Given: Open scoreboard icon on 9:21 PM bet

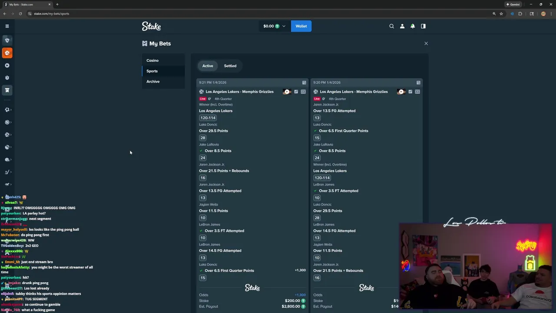Looking at the screenshot, I should pyautogui.click(x=303, y=92).
